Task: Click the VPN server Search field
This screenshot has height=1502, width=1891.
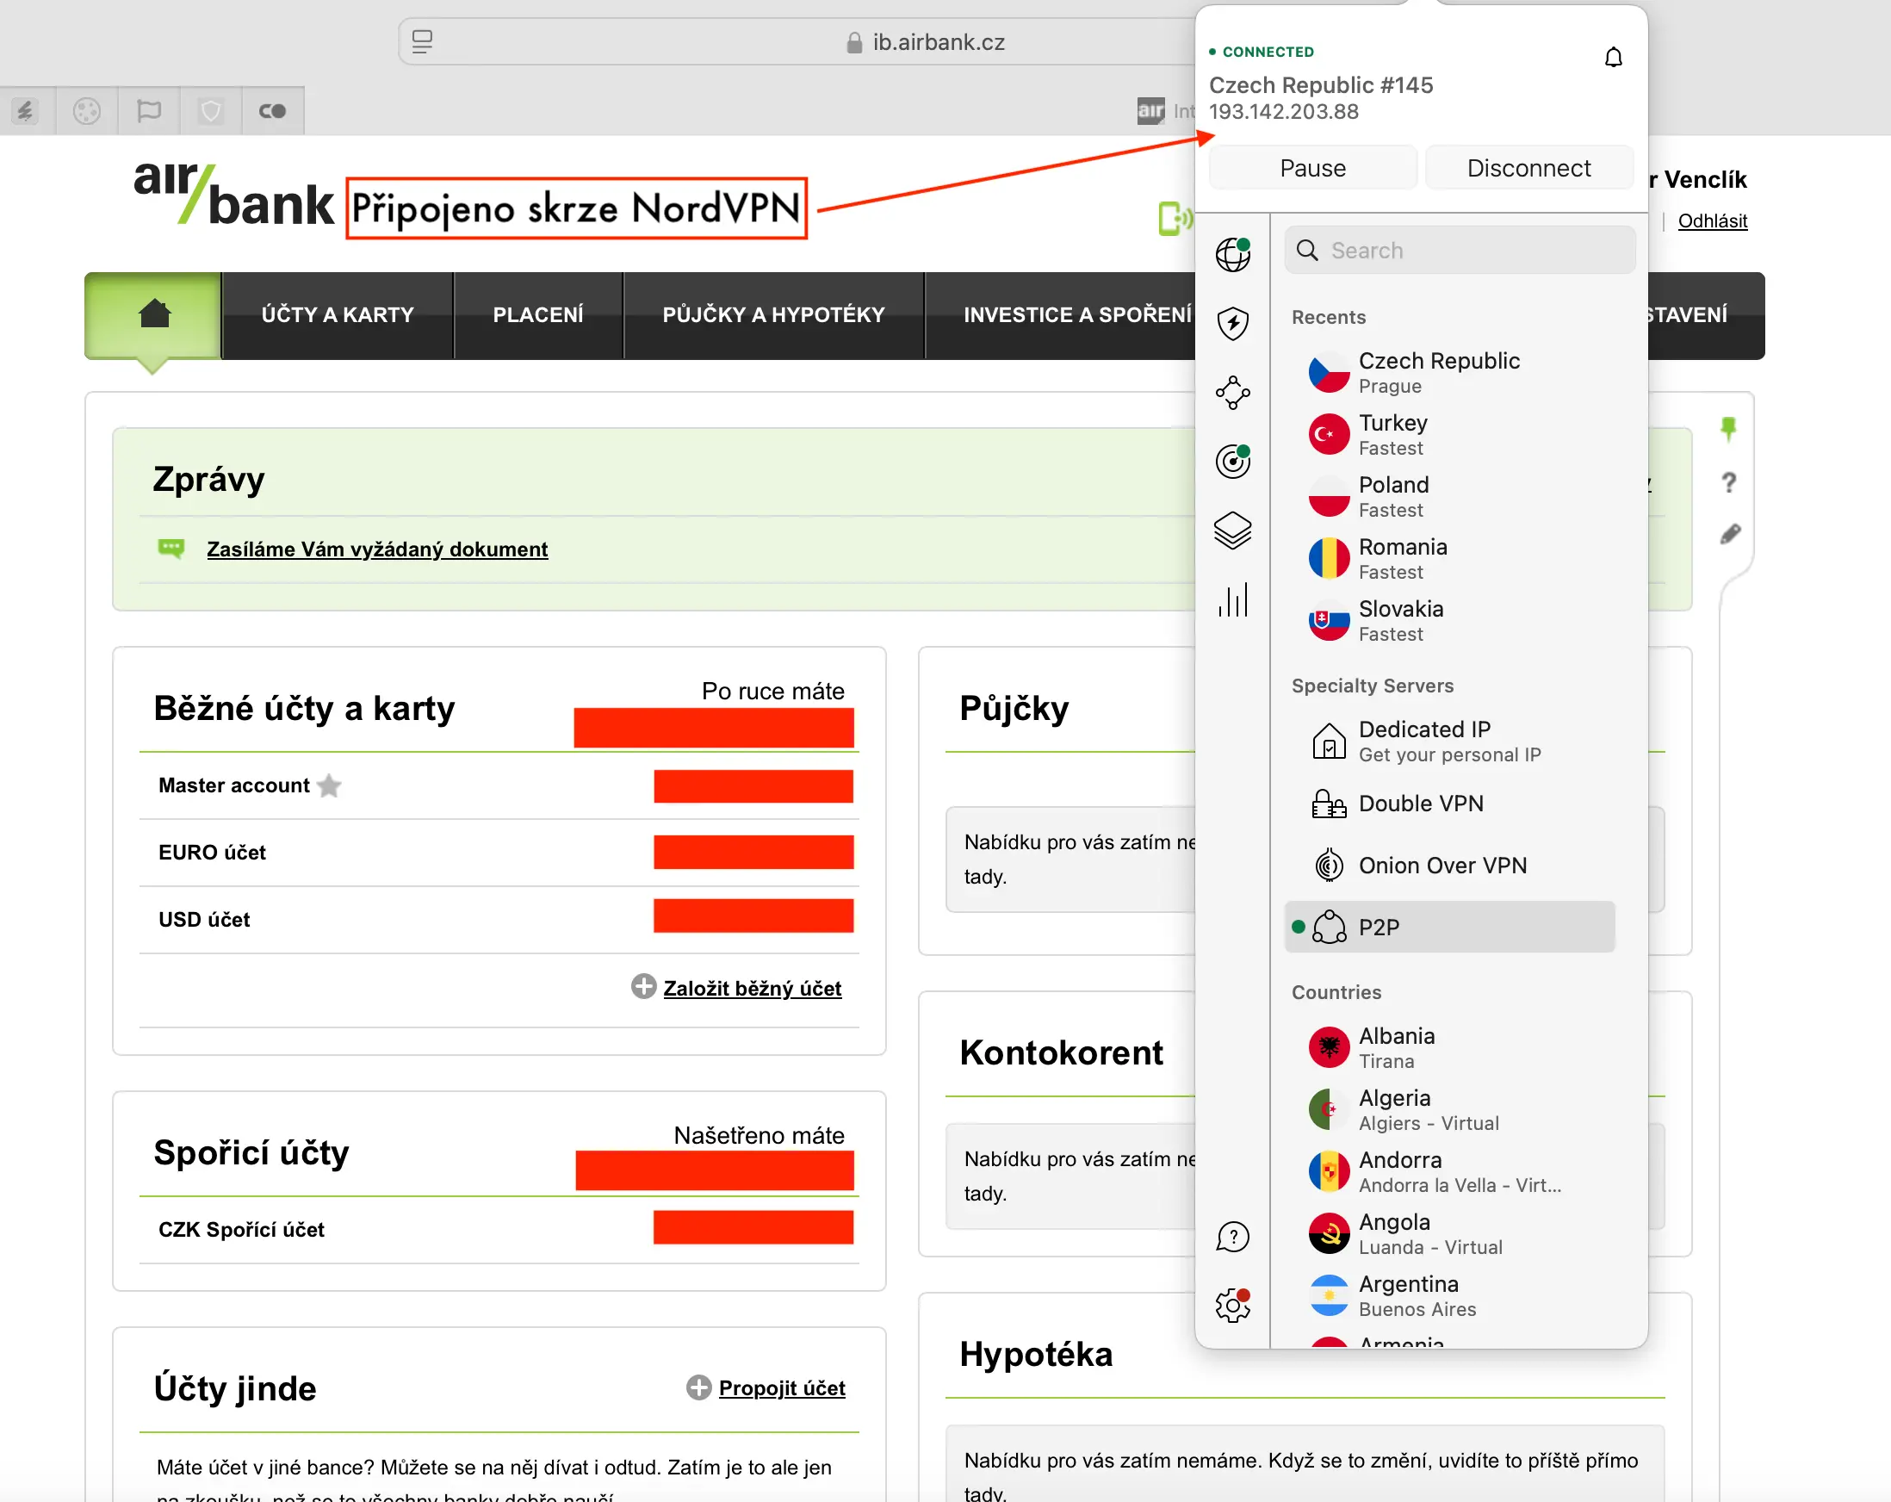Action: [1473, 251]
